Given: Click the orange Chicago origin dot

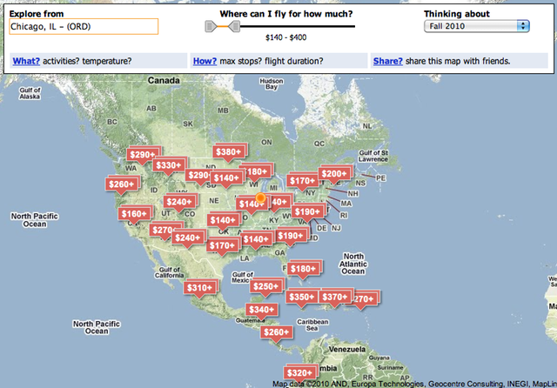Looking at the screenshot, I should click(x=260, y=197).
